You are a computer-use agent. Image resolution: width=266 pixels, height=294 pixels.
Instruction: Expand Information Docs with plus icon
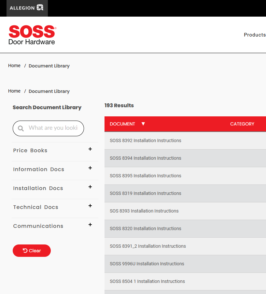coord(90,168)
